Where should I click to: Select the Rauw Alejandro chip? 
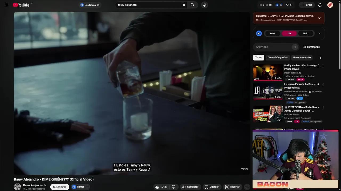(302, 58)
